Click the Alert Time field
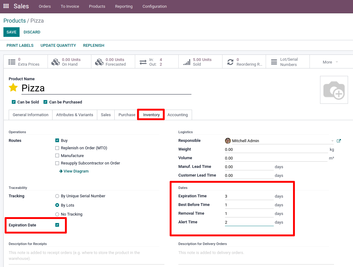The height and width of the screenshot is (267, 353). click(249, 222)
